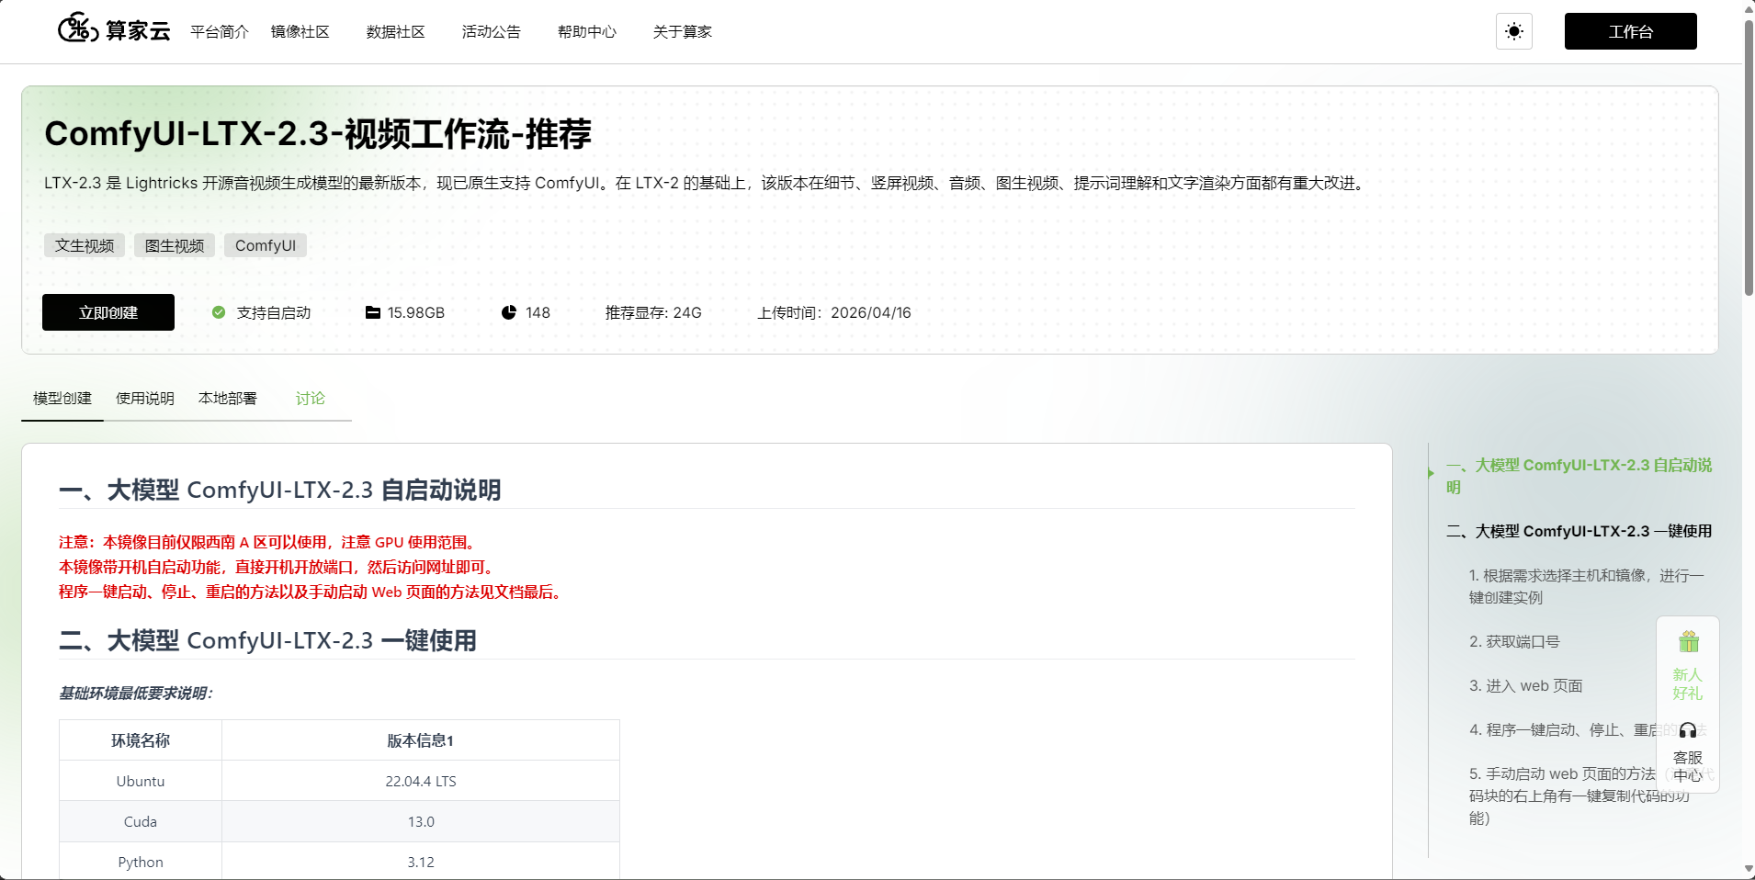The height and width of the screenshot is (880, 1755).
Task: Open the 平台简介 menu item
Action: (x=220, y=32)
